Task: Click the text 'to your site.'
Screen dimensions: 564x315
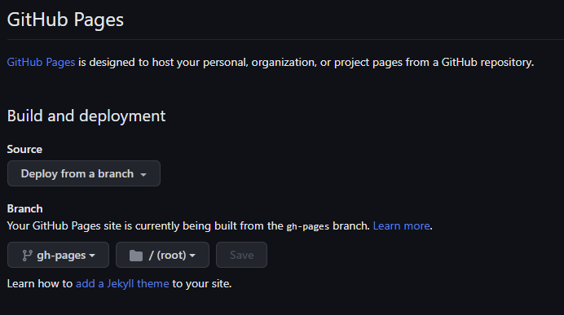Action: pos(202,284)
